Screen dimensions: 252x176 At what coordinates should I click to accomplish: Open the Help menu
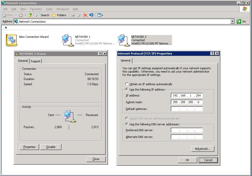point(75,9)
